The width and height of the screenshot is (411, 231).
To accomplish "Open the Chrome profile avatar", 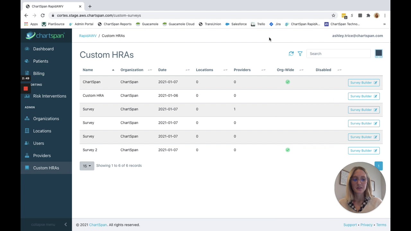I will 377,15.
